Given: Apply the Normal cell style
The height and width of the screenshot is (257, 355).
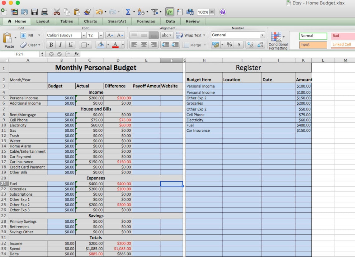Looking at the screenshot, I should coord(313,36).
